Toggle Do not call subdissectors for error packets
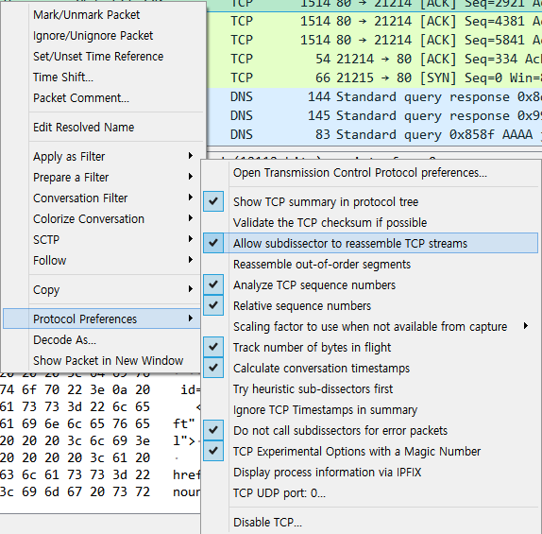Image resolution: width=542 pixels, height=534 pixels. [x=370, y=430]
